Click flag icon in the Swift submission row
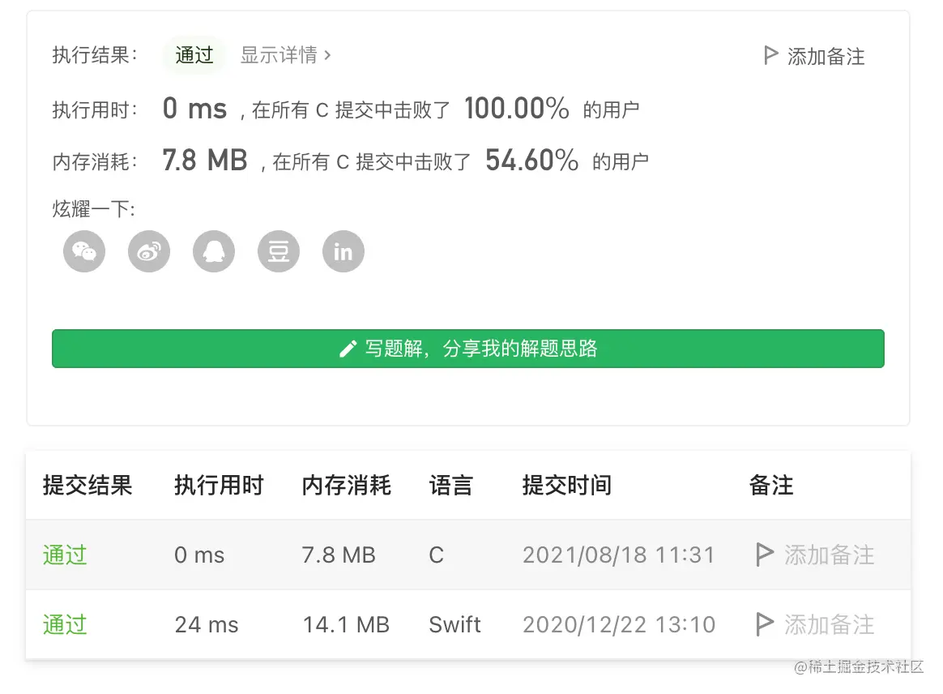The image size is (943, 694). click(x=764, y=624)
